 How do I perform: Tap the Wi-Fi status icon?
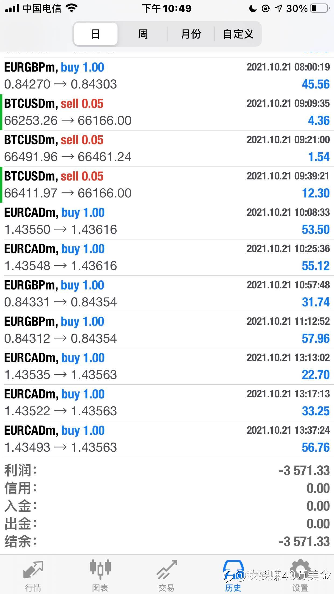pos(72,9)
